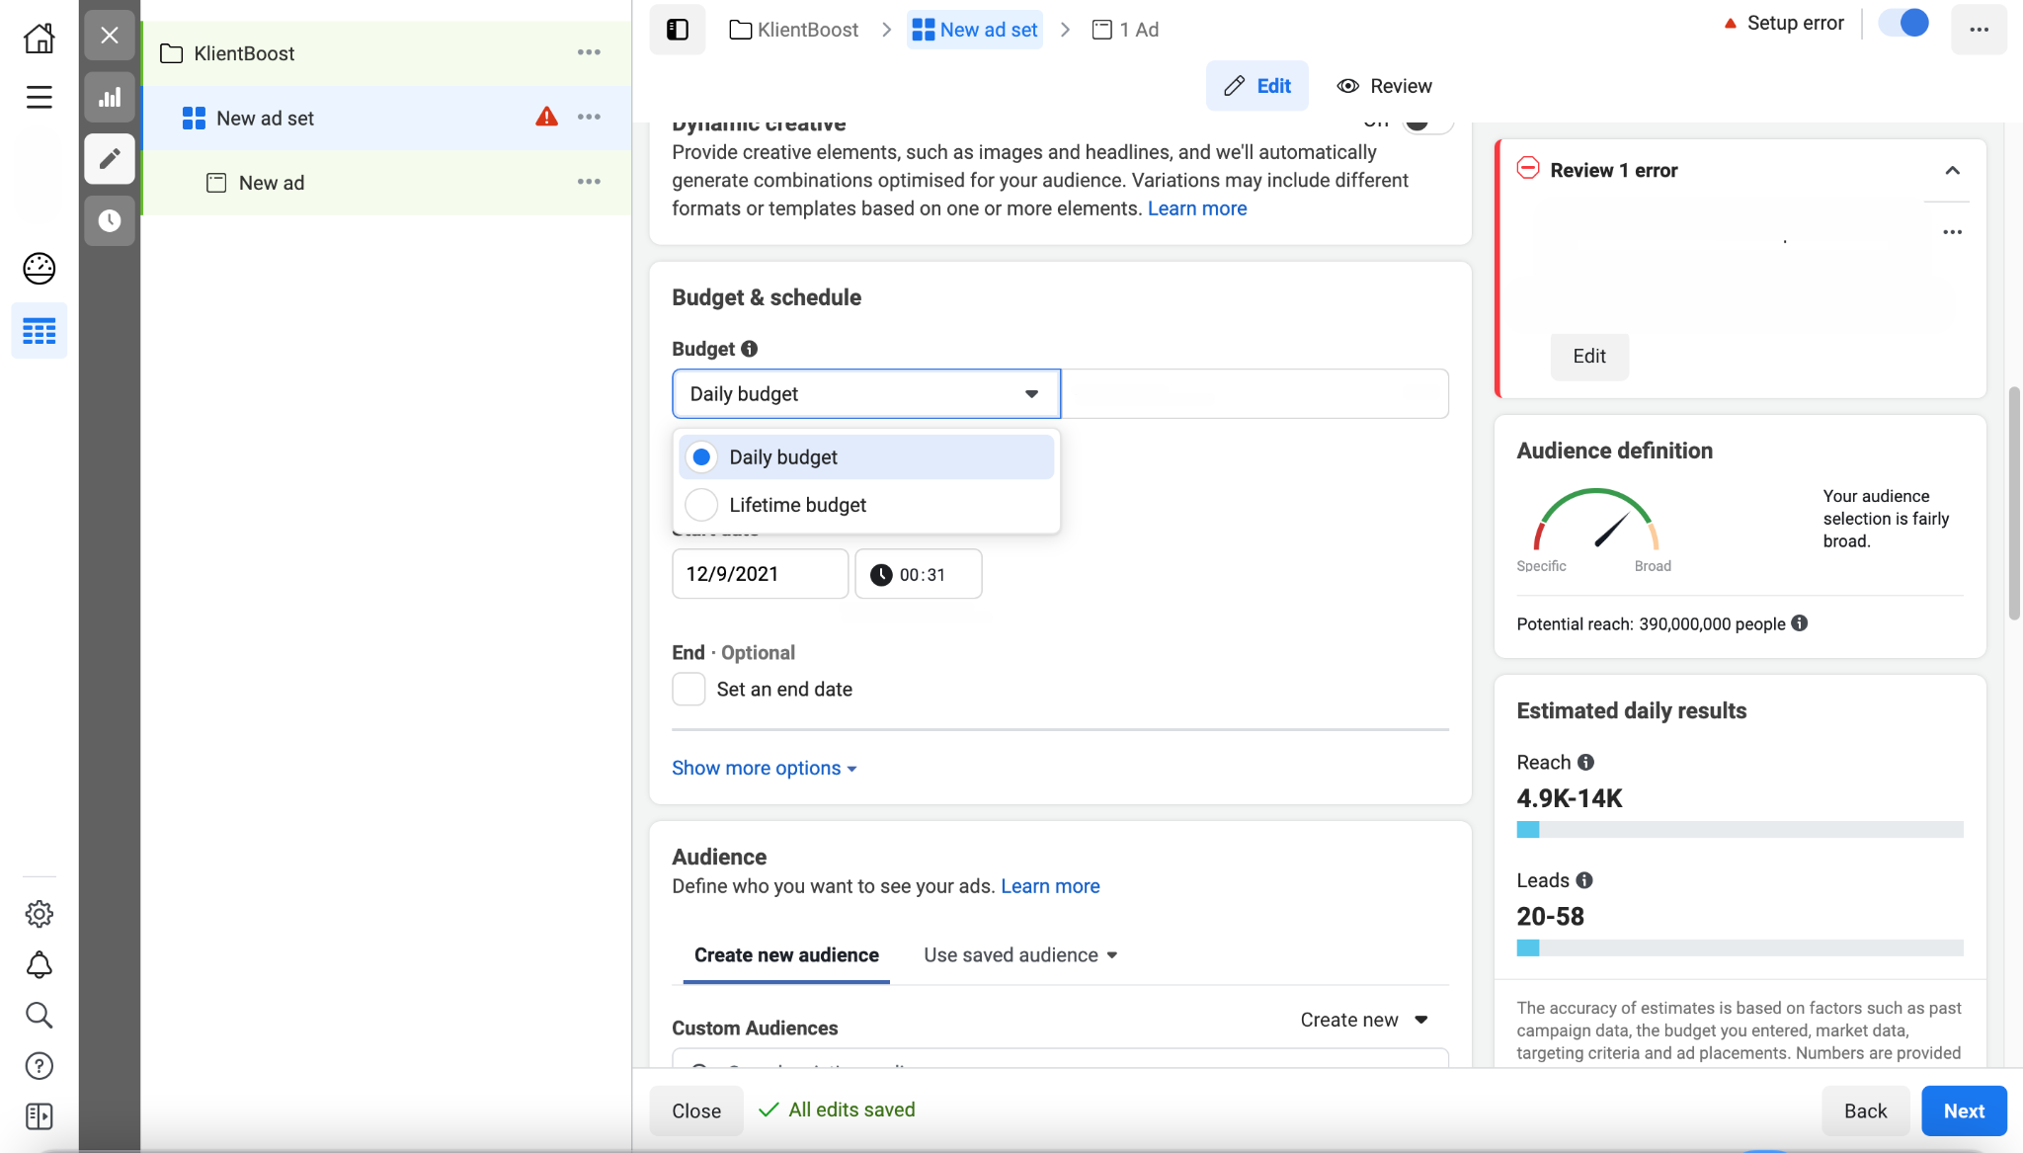
Task: Click Learn more link under Audience
Action: point(1050,886)
